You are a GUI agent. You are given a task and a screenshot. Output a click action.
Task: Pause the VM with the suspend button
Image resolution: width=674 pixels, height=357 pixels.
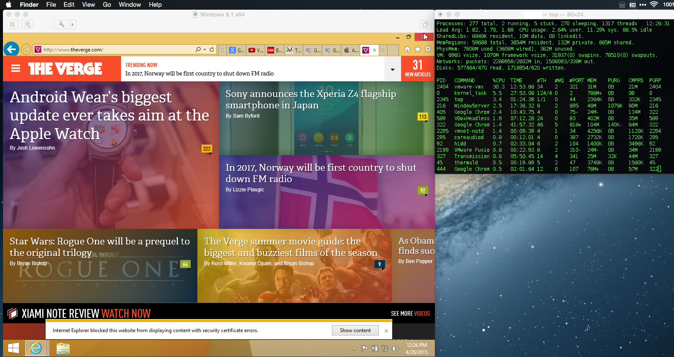coord(12,24)
